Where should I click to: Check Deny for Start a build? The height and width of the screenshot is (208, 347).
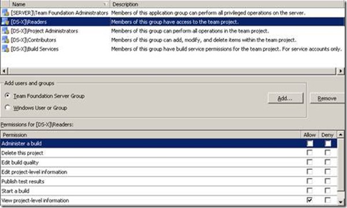[x=327, y=191]
